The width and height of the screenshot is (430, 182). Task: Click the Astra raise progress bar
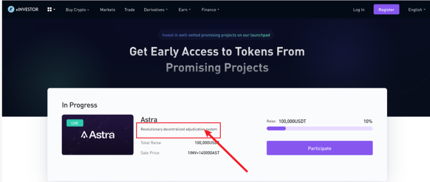pyautogui.click(x=320, y=128)
